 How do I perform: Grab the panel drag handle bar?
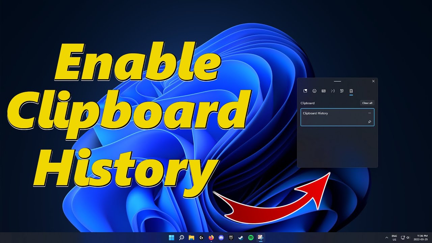click(x=337, y=81)
